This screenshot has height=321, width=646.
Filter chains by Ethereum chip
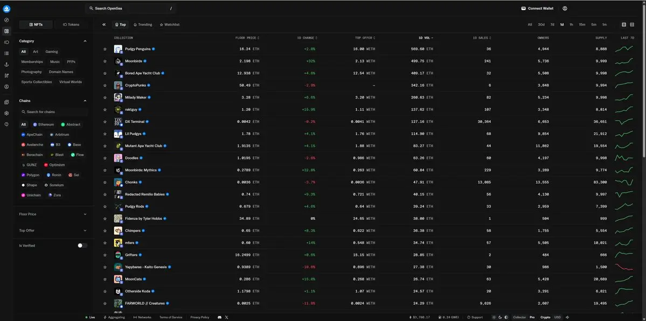(x=44, y=124)
